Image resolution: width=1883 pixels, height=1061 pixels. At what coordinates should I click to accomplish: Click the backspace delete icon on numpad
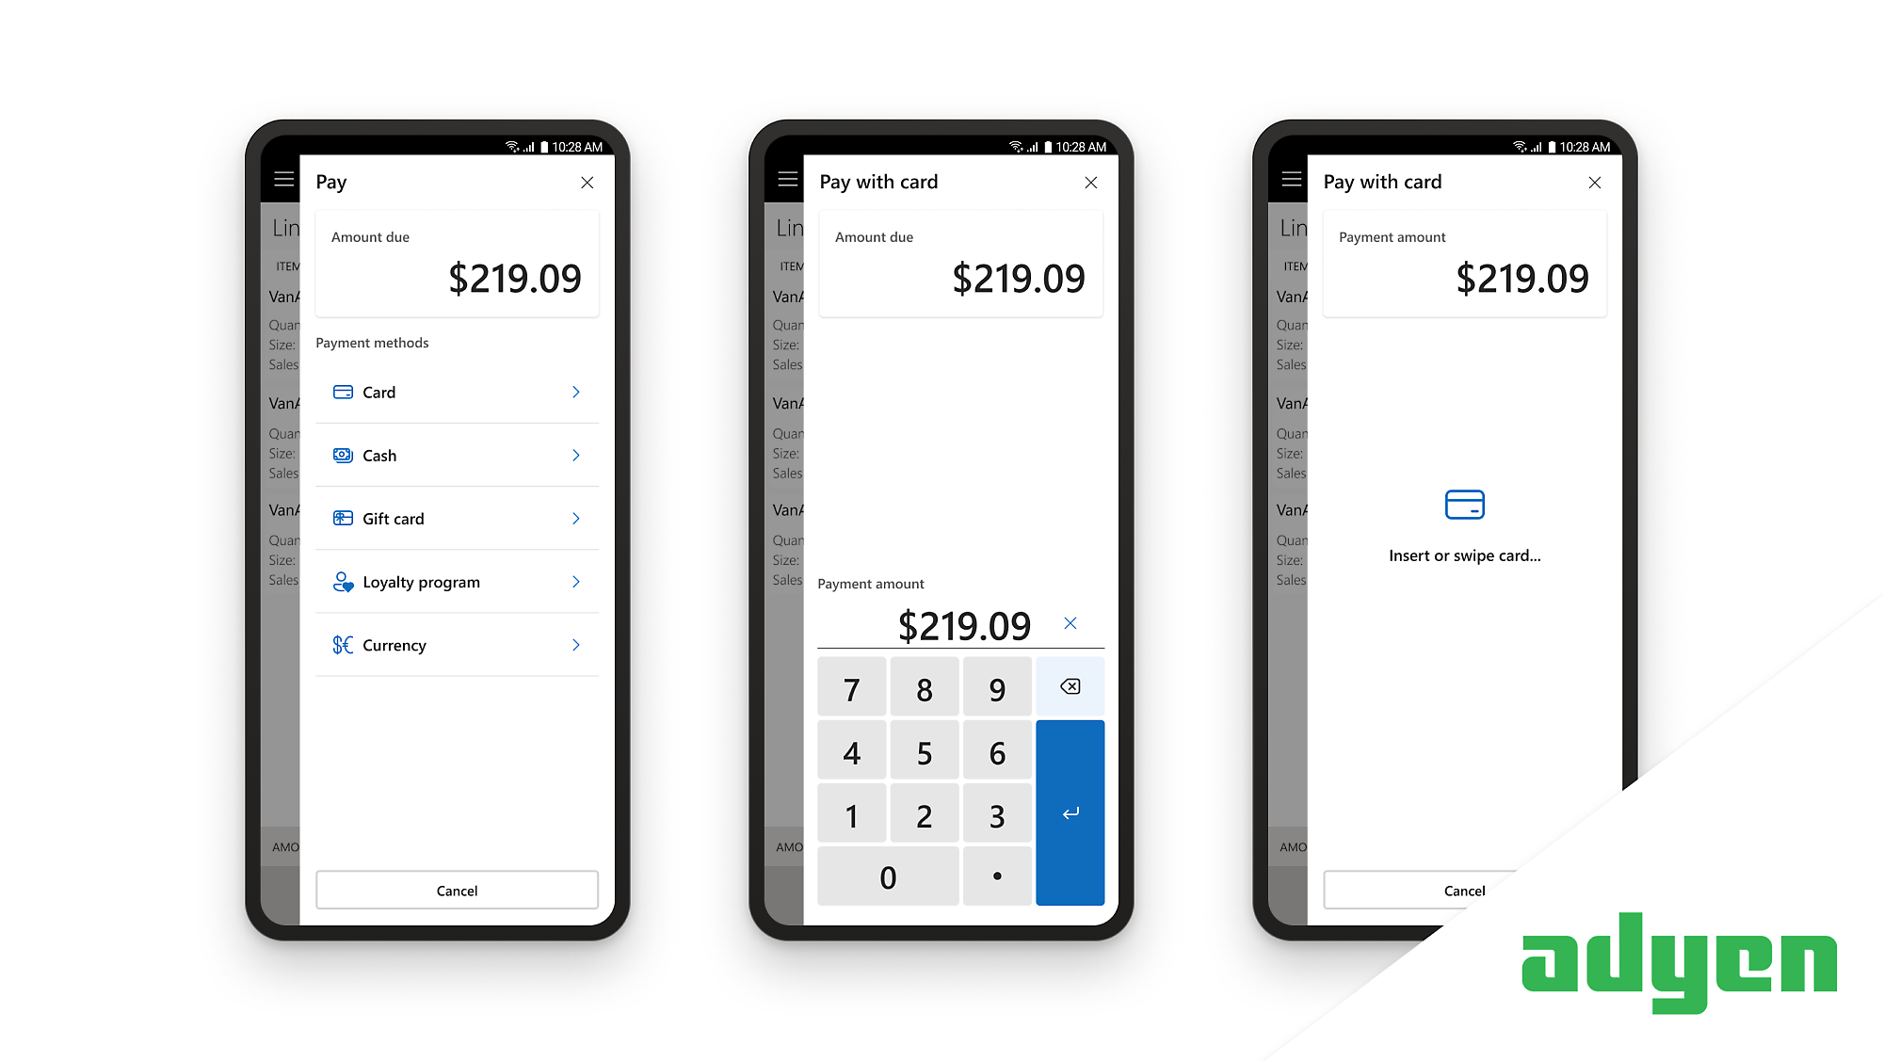1070,685
